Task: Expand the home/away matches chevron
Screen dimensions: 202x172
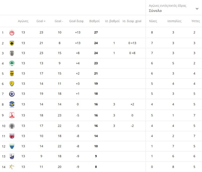Action: [197, 8]
